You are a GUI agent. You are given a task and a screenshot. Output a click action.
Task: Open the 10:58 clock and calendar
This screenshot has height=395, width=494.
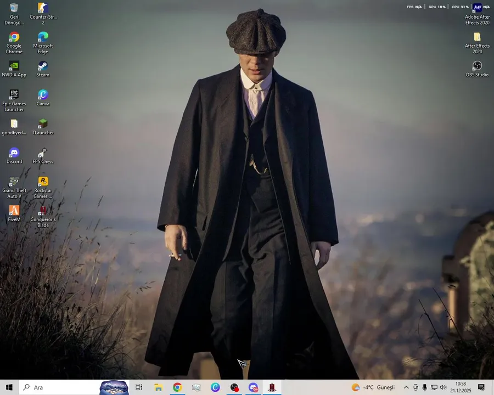(x=461, y=387)
